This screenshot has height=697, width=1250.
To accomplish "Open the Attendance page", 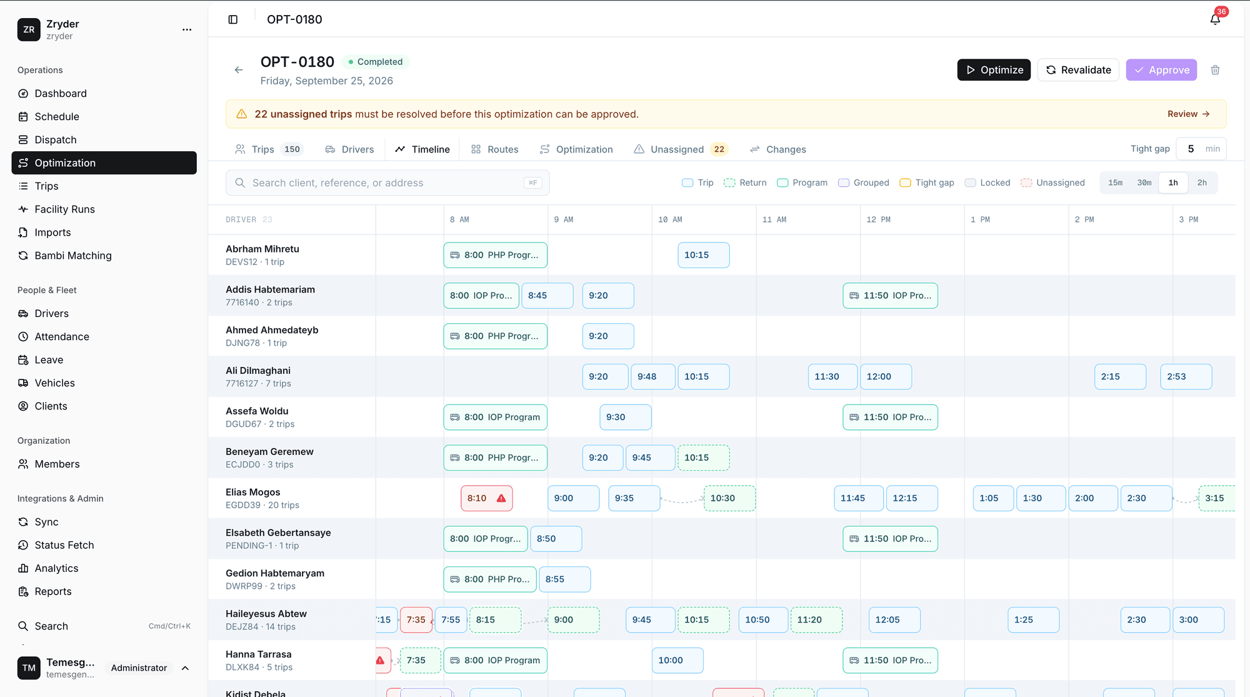I will click(104, 336).
